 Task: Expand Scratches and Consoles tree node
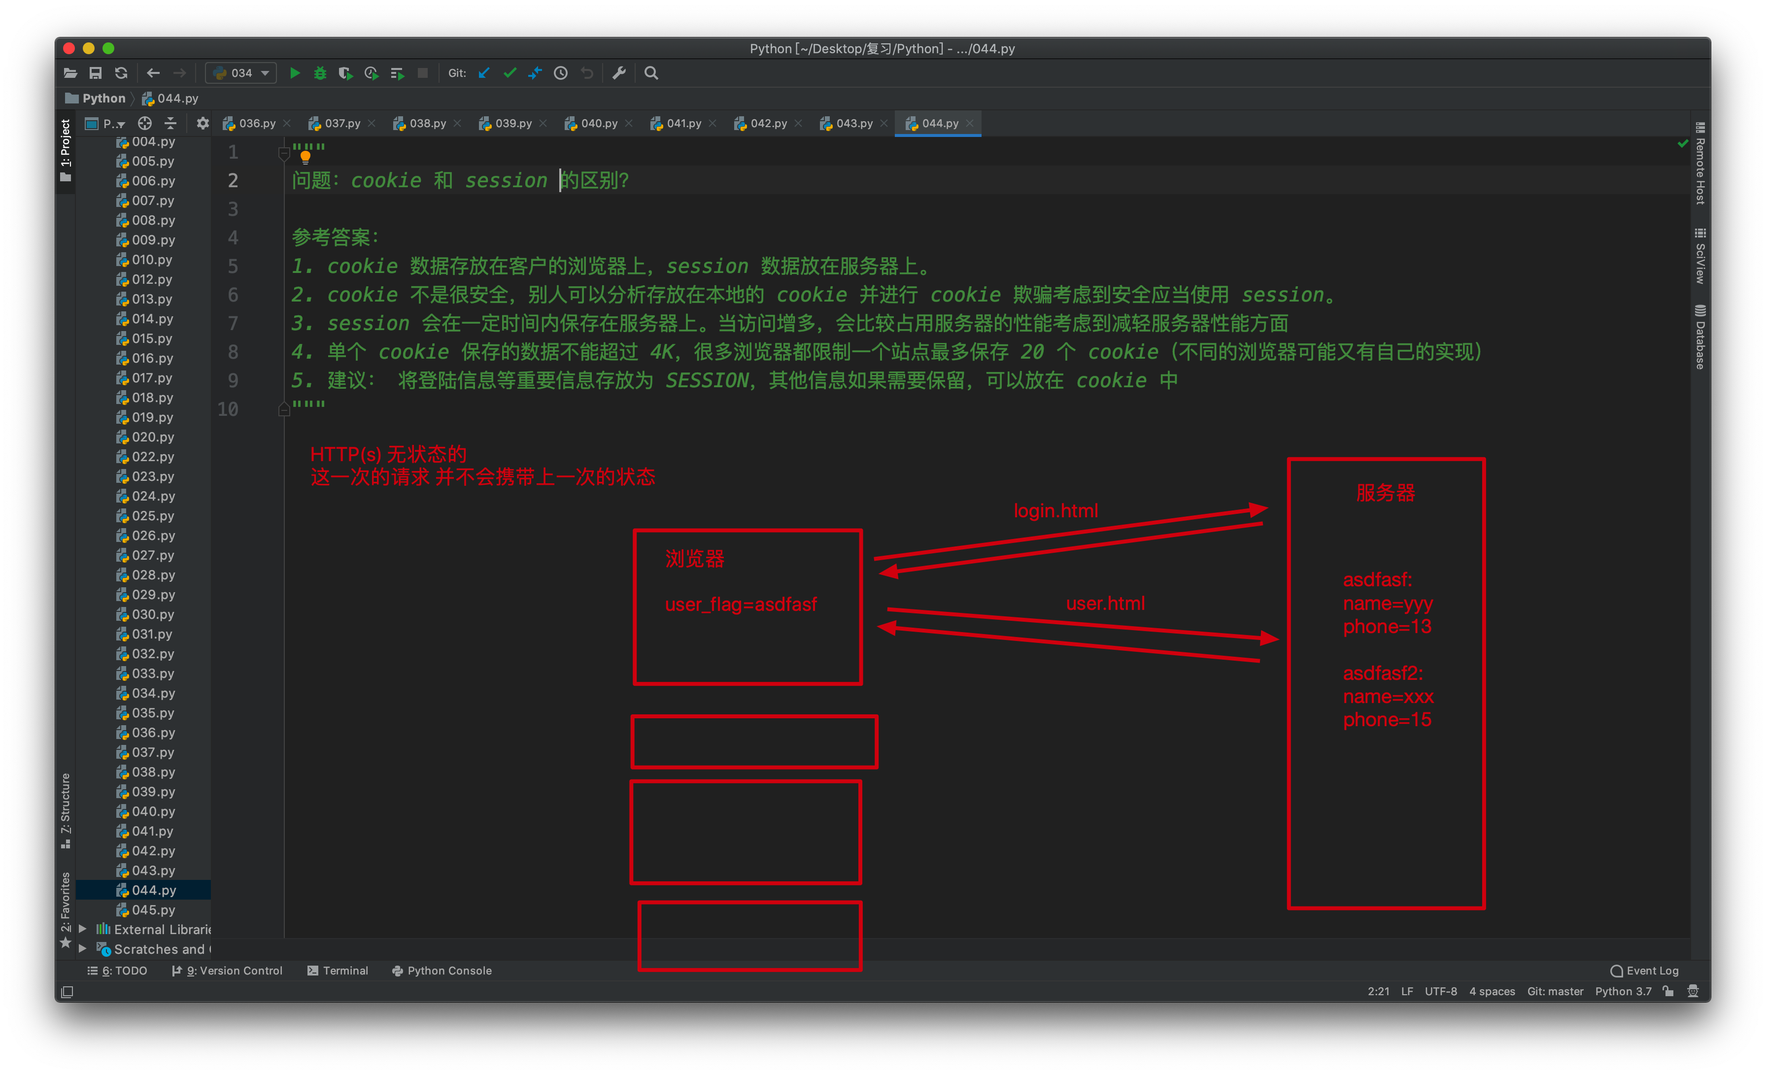(82, 949)
